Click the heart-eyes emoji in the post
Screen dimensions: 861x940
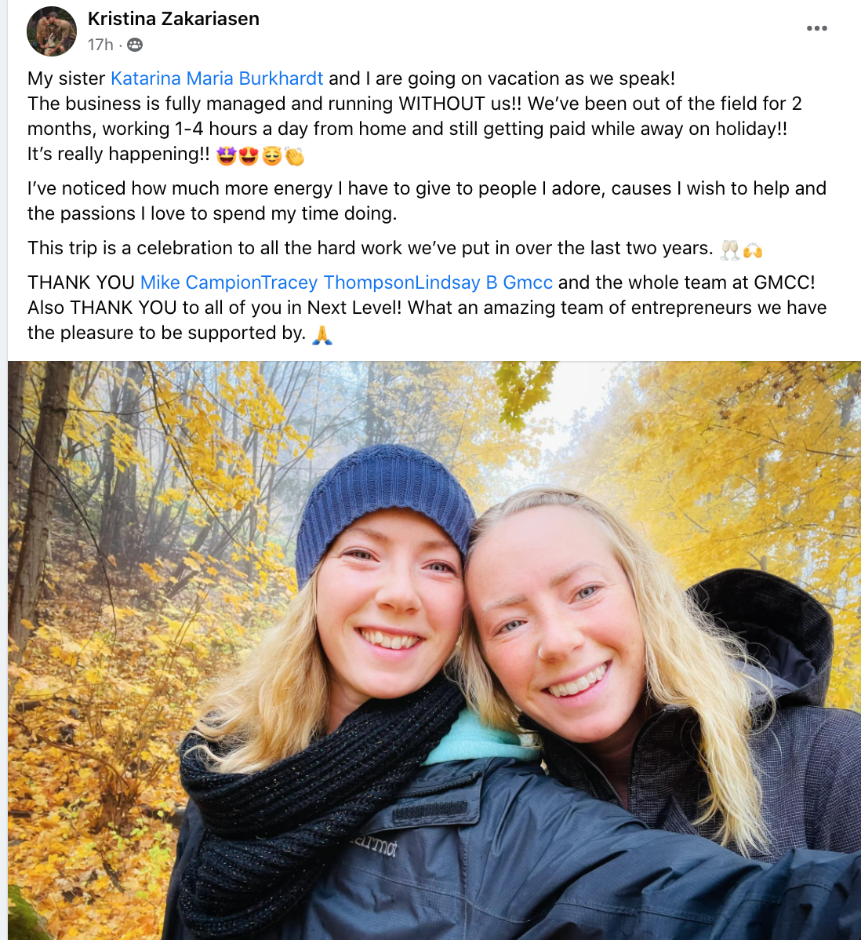coord(248,156)
